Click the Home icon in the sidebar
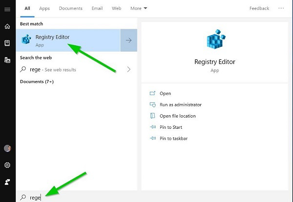Screen dimensions: 293x202 coord(7,26)
